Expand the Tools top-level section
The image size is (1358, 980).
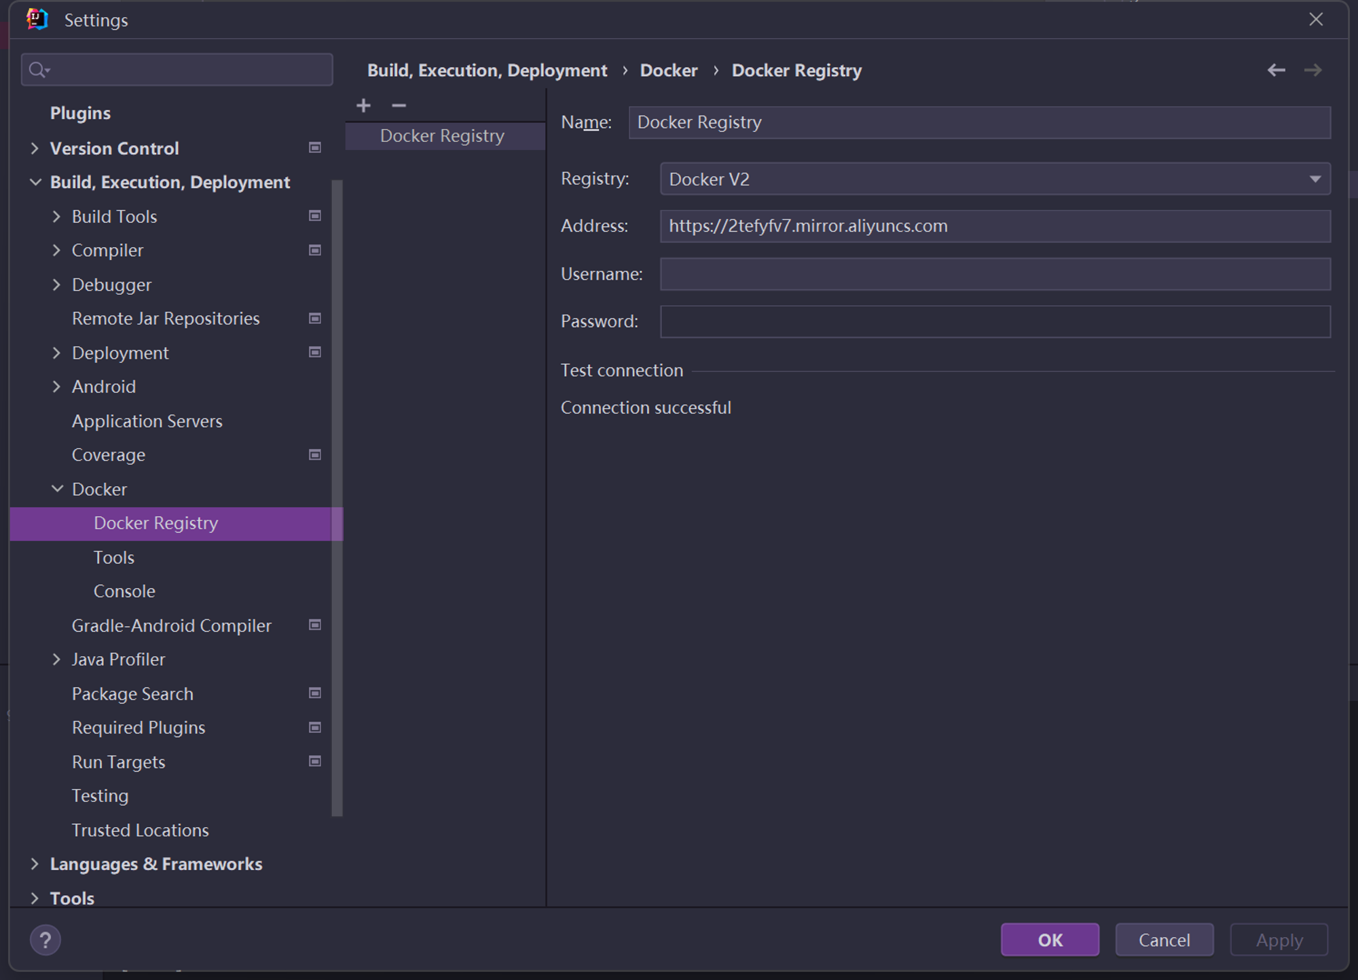tap(35, 898)
